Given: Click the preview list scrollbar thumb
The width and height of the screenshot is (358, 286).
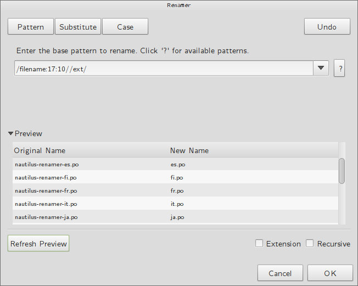Looking at the screenshot, I should 342,171.
